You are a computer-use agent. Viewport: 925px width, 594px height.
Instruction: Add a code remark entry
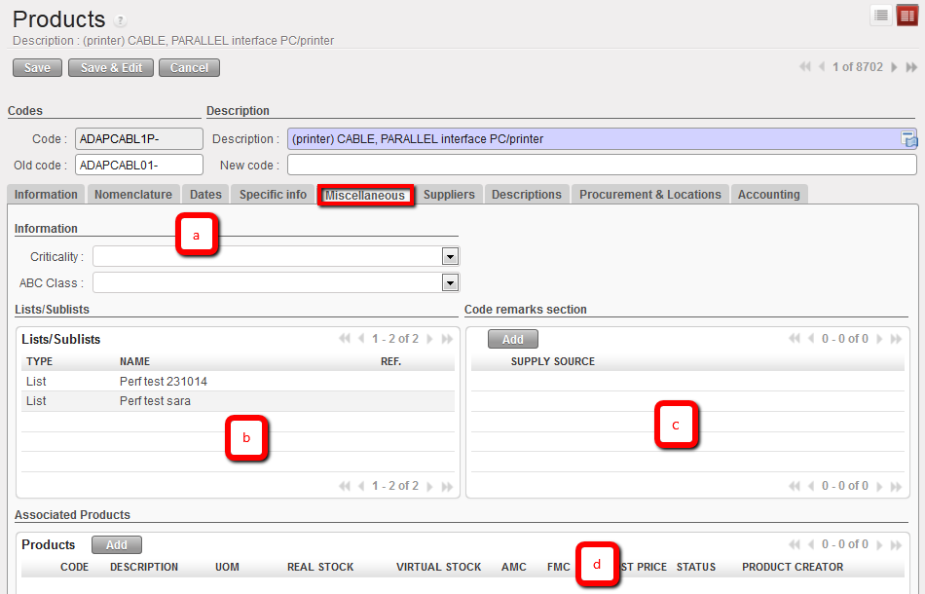tap(512, 339)
